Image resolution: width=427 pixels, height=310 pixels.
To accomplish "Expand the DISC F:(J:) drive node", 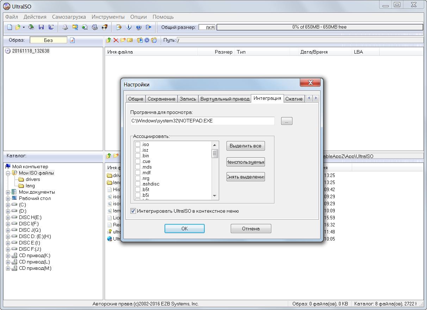I will click(x=8, y=249).
